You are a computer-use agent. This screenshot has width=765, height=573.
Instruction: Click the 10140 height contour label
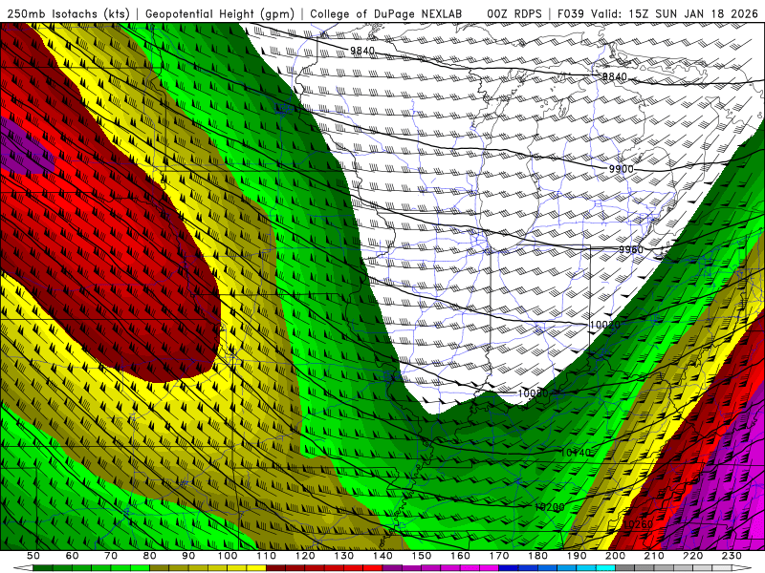coord(576,453)
